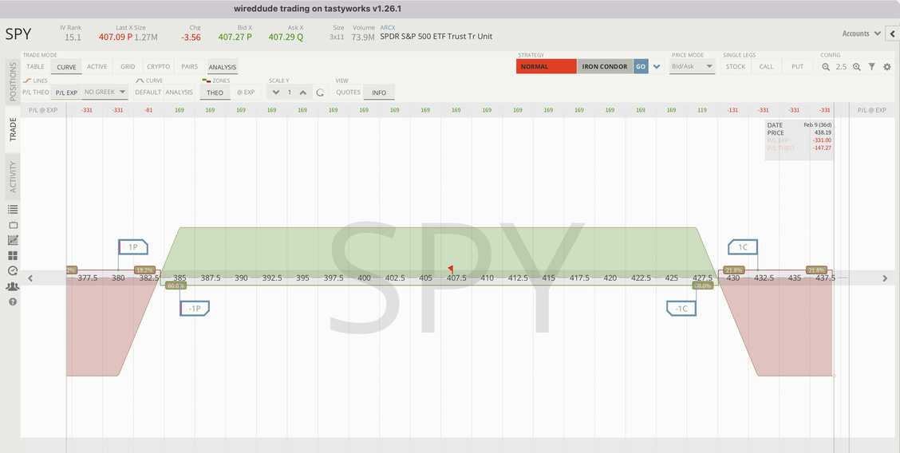Image resolution: width=900 pixels, height=453 pixels.
Task: Toggle the DEFAULT curve mode
Action: (x=148, y=93)
